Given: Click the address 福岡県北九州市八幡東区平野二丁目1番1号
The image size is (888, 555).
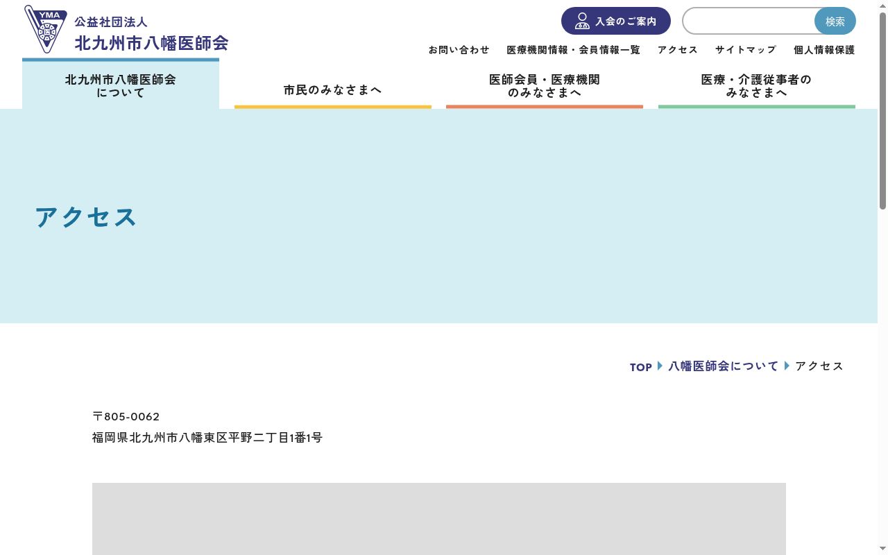Looking at the screenshot, I should click(x=207, y=438).
